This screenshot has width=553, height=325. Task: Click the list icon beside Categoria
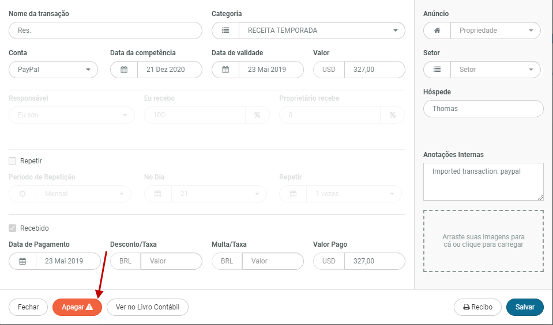(x=225, y=30)
